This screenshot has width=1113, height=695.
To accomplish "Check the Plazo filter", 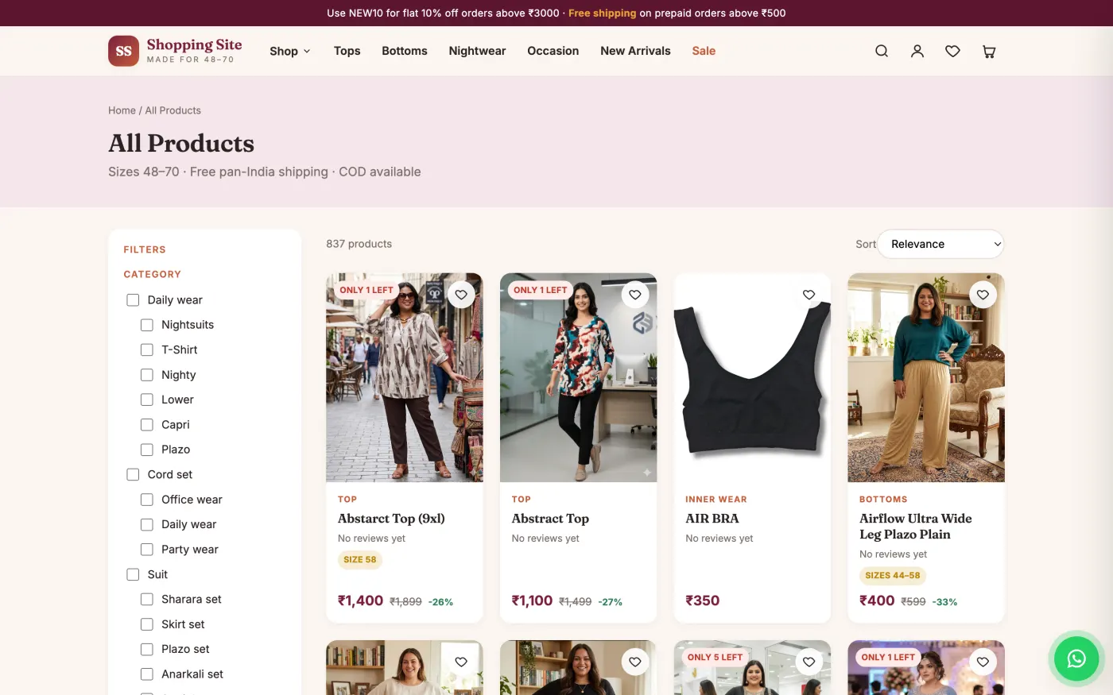I will coord(147,450).
